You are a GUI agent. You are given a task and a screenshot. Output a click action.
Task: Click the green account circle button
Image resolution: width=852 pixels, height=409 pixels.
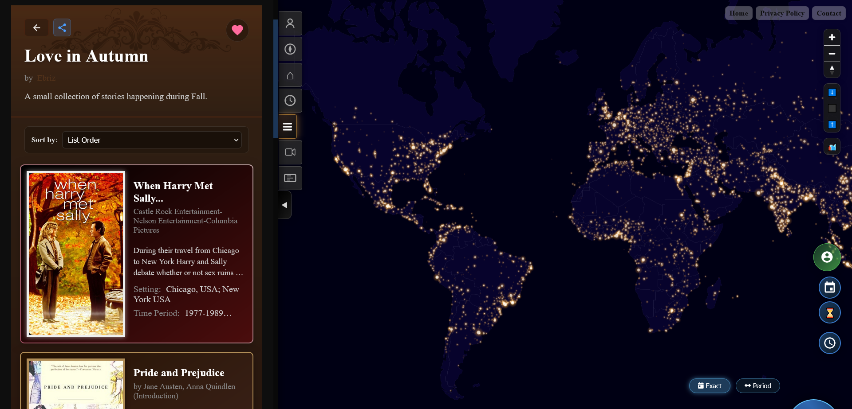(x=827, y=257)
